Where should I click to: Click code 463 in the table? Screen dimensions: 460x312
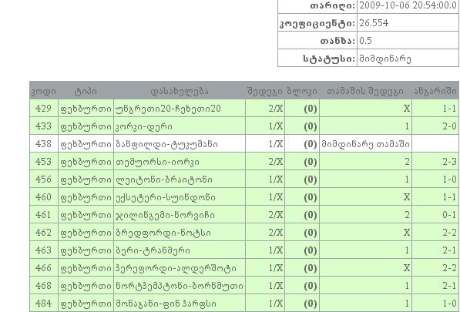(43, 250)
